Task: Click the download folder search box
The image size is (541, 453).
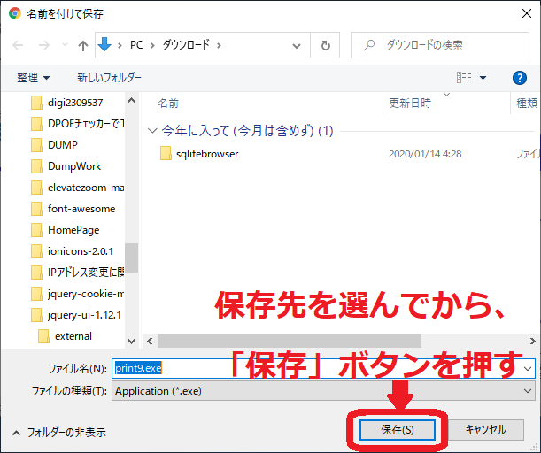Action: click(443, 44)
